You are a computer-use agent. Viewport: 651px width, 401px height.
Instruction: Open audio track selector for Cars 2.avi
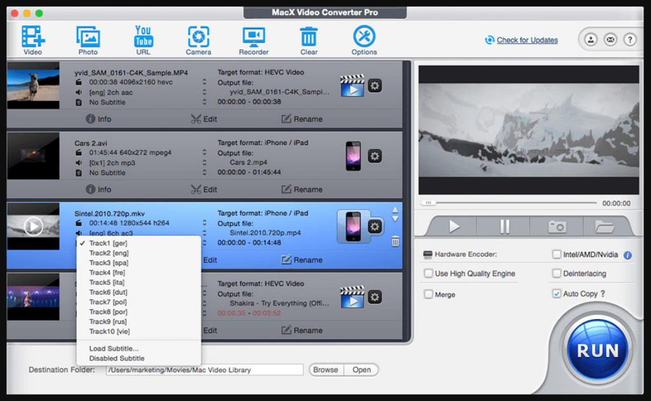pos(204,163)
